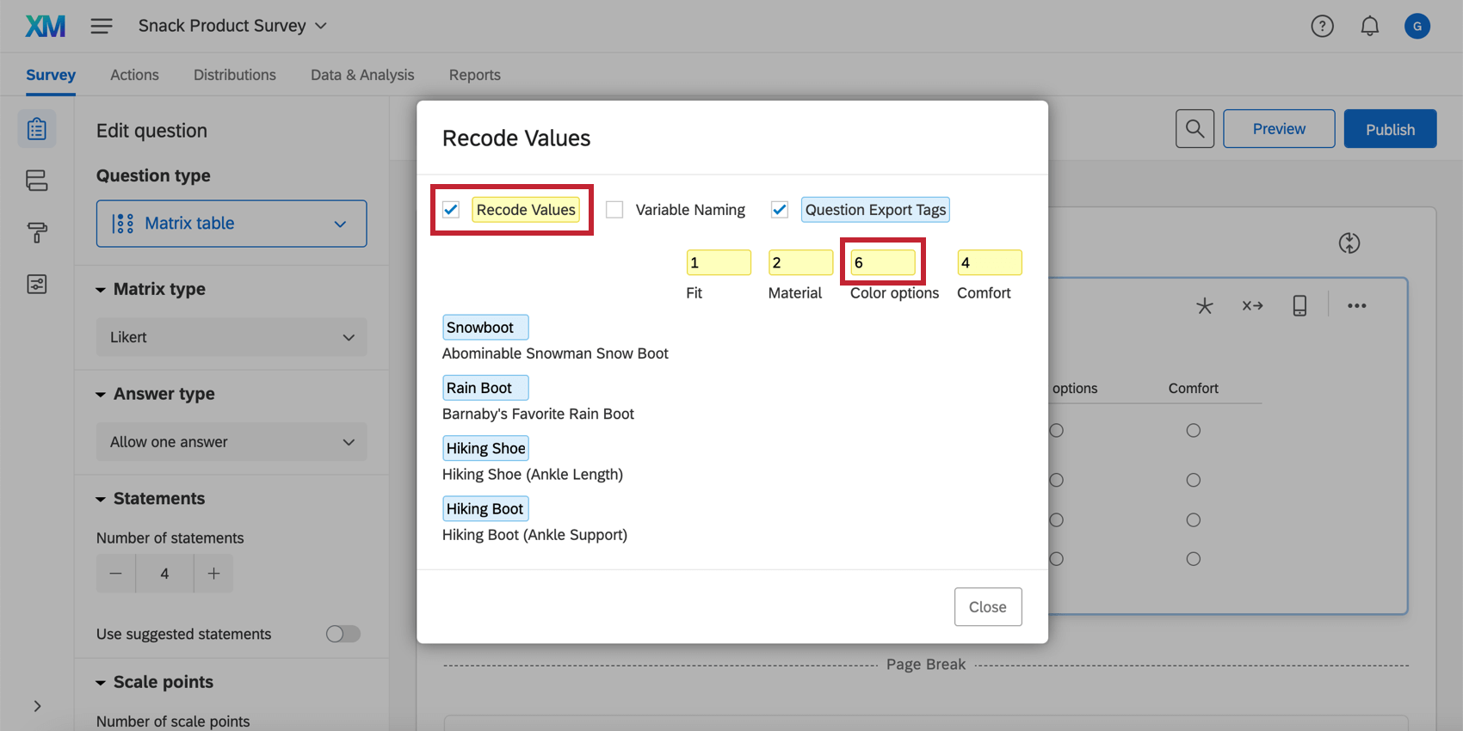The width and height of the screenshot is (1463, 731).
Task: Click the XM logo icon
Action: (45, 27)
